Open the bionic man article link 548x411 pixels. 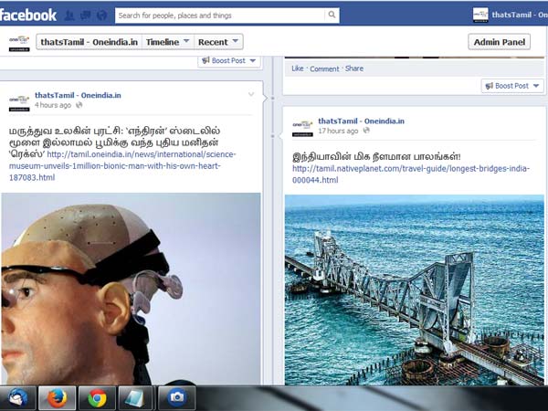(x=122, y=165)
